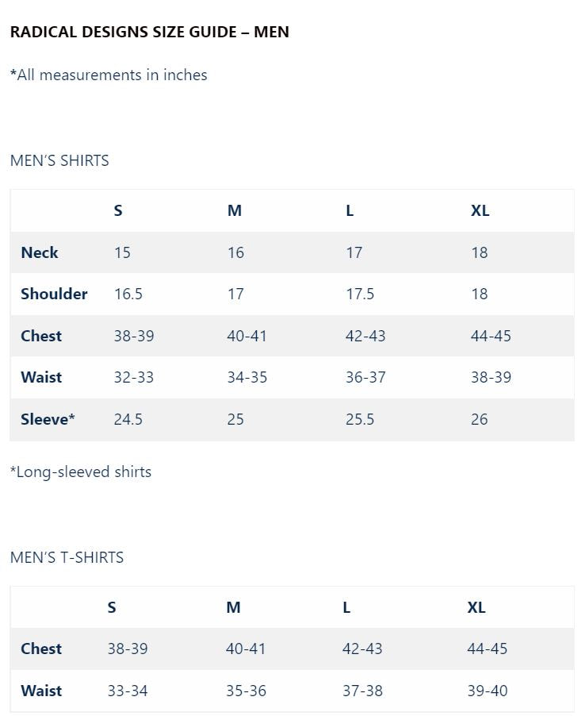
Task: Click the Radical Designs Size Guide heading
Action: click(x=150, y=32)
